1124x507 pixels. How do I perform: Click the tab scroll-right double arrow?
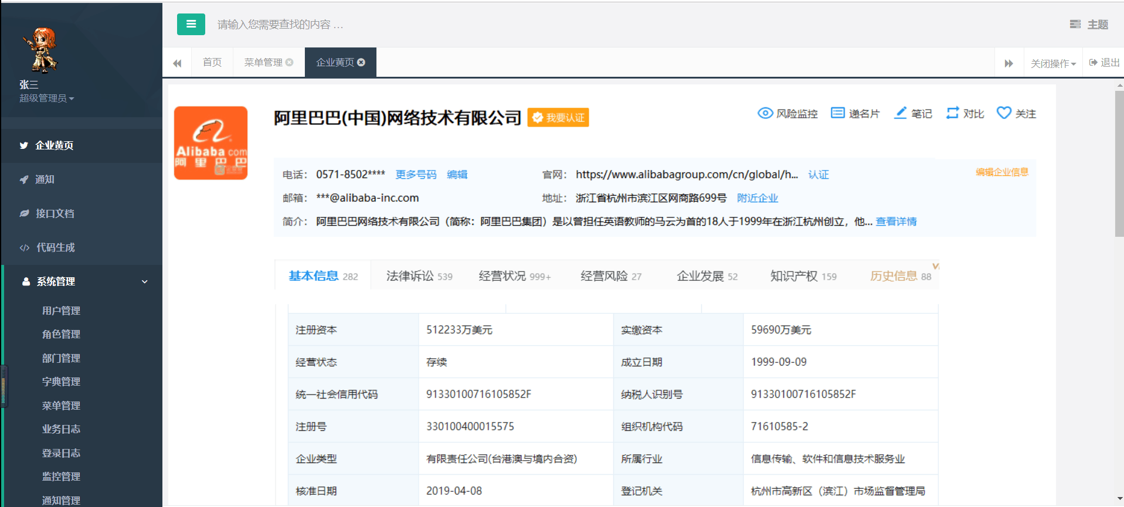click(1008, 63)
